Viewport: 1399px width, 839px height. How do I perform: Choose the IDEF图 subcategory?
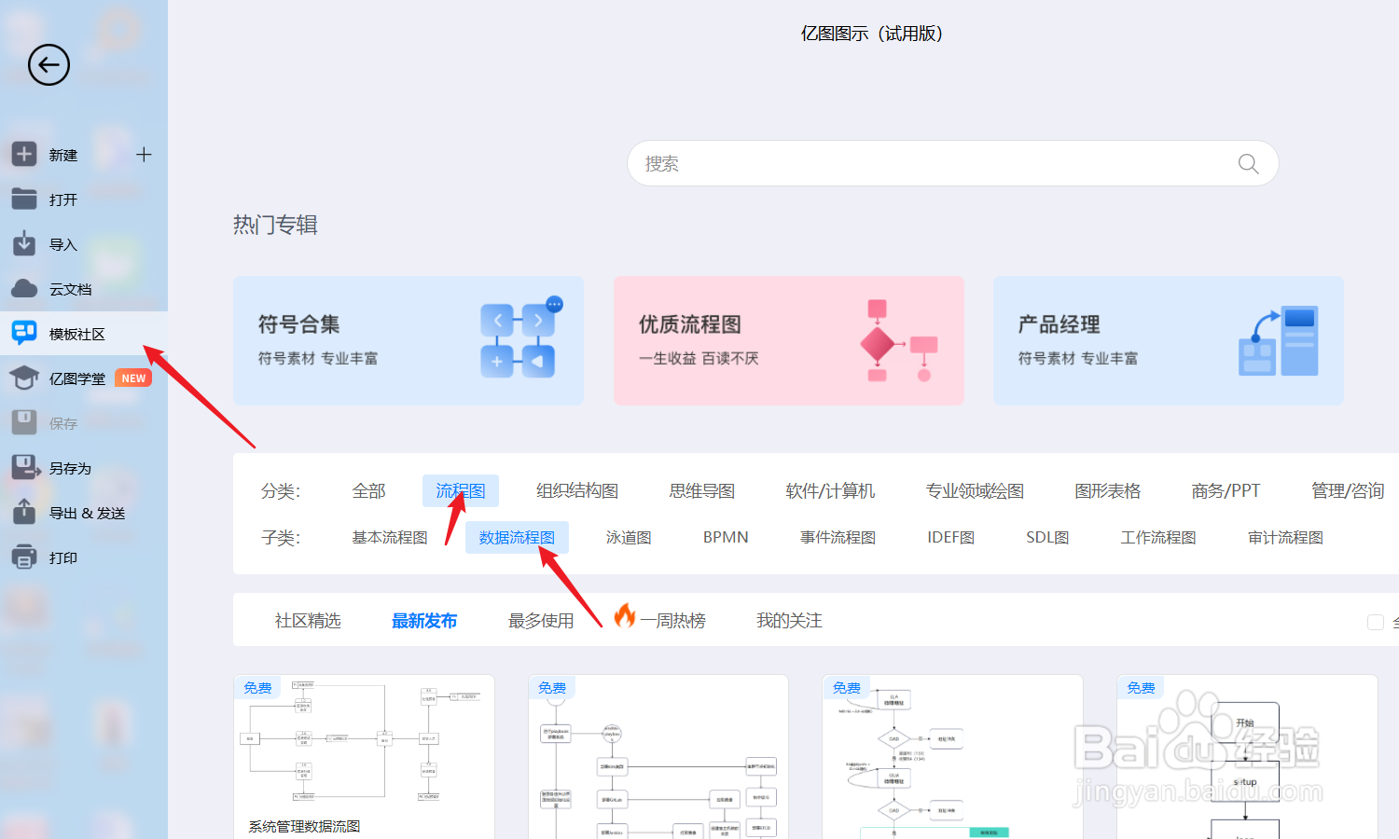[x=950, y=537]
